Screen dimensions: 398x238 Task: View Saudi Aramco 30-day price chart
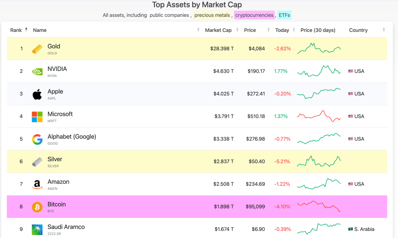pyautogui.click(x=319, y=229)
